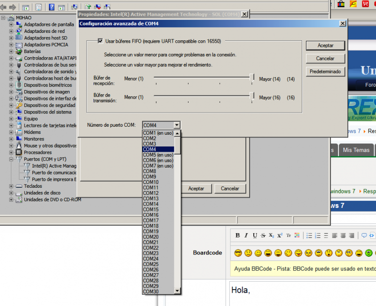The image size is (376, 306).
Task: Select COM2 in the port list
Action: [x=158, y=138]
